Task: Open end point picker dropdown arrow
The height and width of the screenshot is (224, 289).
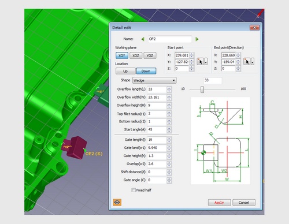Action: coord(253,62)
